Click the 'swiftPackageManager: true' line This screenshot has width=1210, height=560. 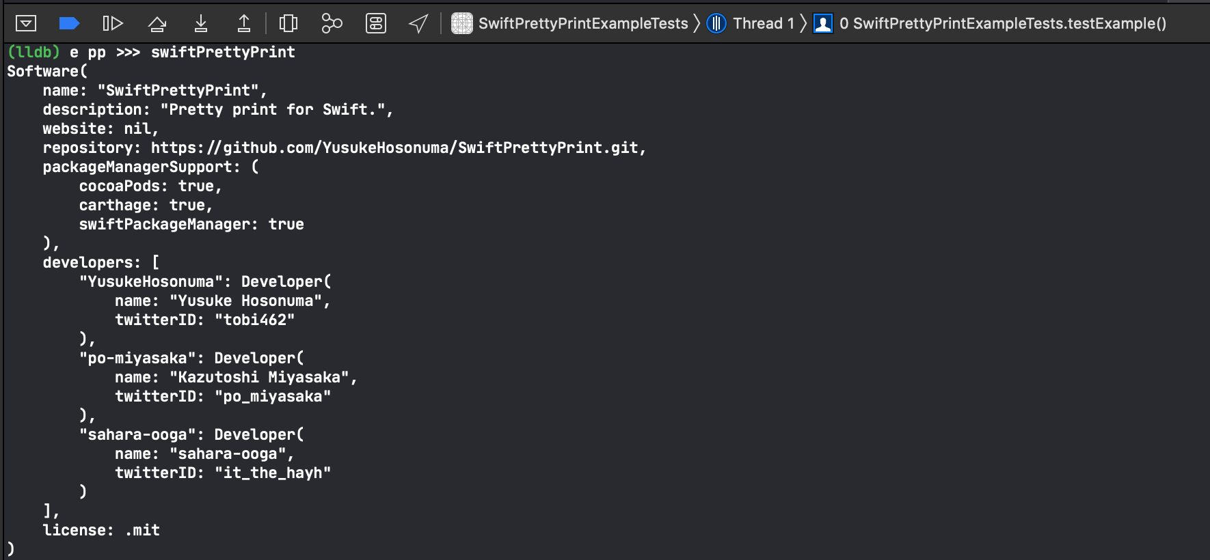pyautogui.click(x=191, y=224)
